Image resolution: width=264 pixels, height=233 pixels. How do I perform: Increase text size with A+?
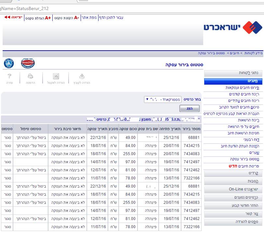(x=48, y=18)
